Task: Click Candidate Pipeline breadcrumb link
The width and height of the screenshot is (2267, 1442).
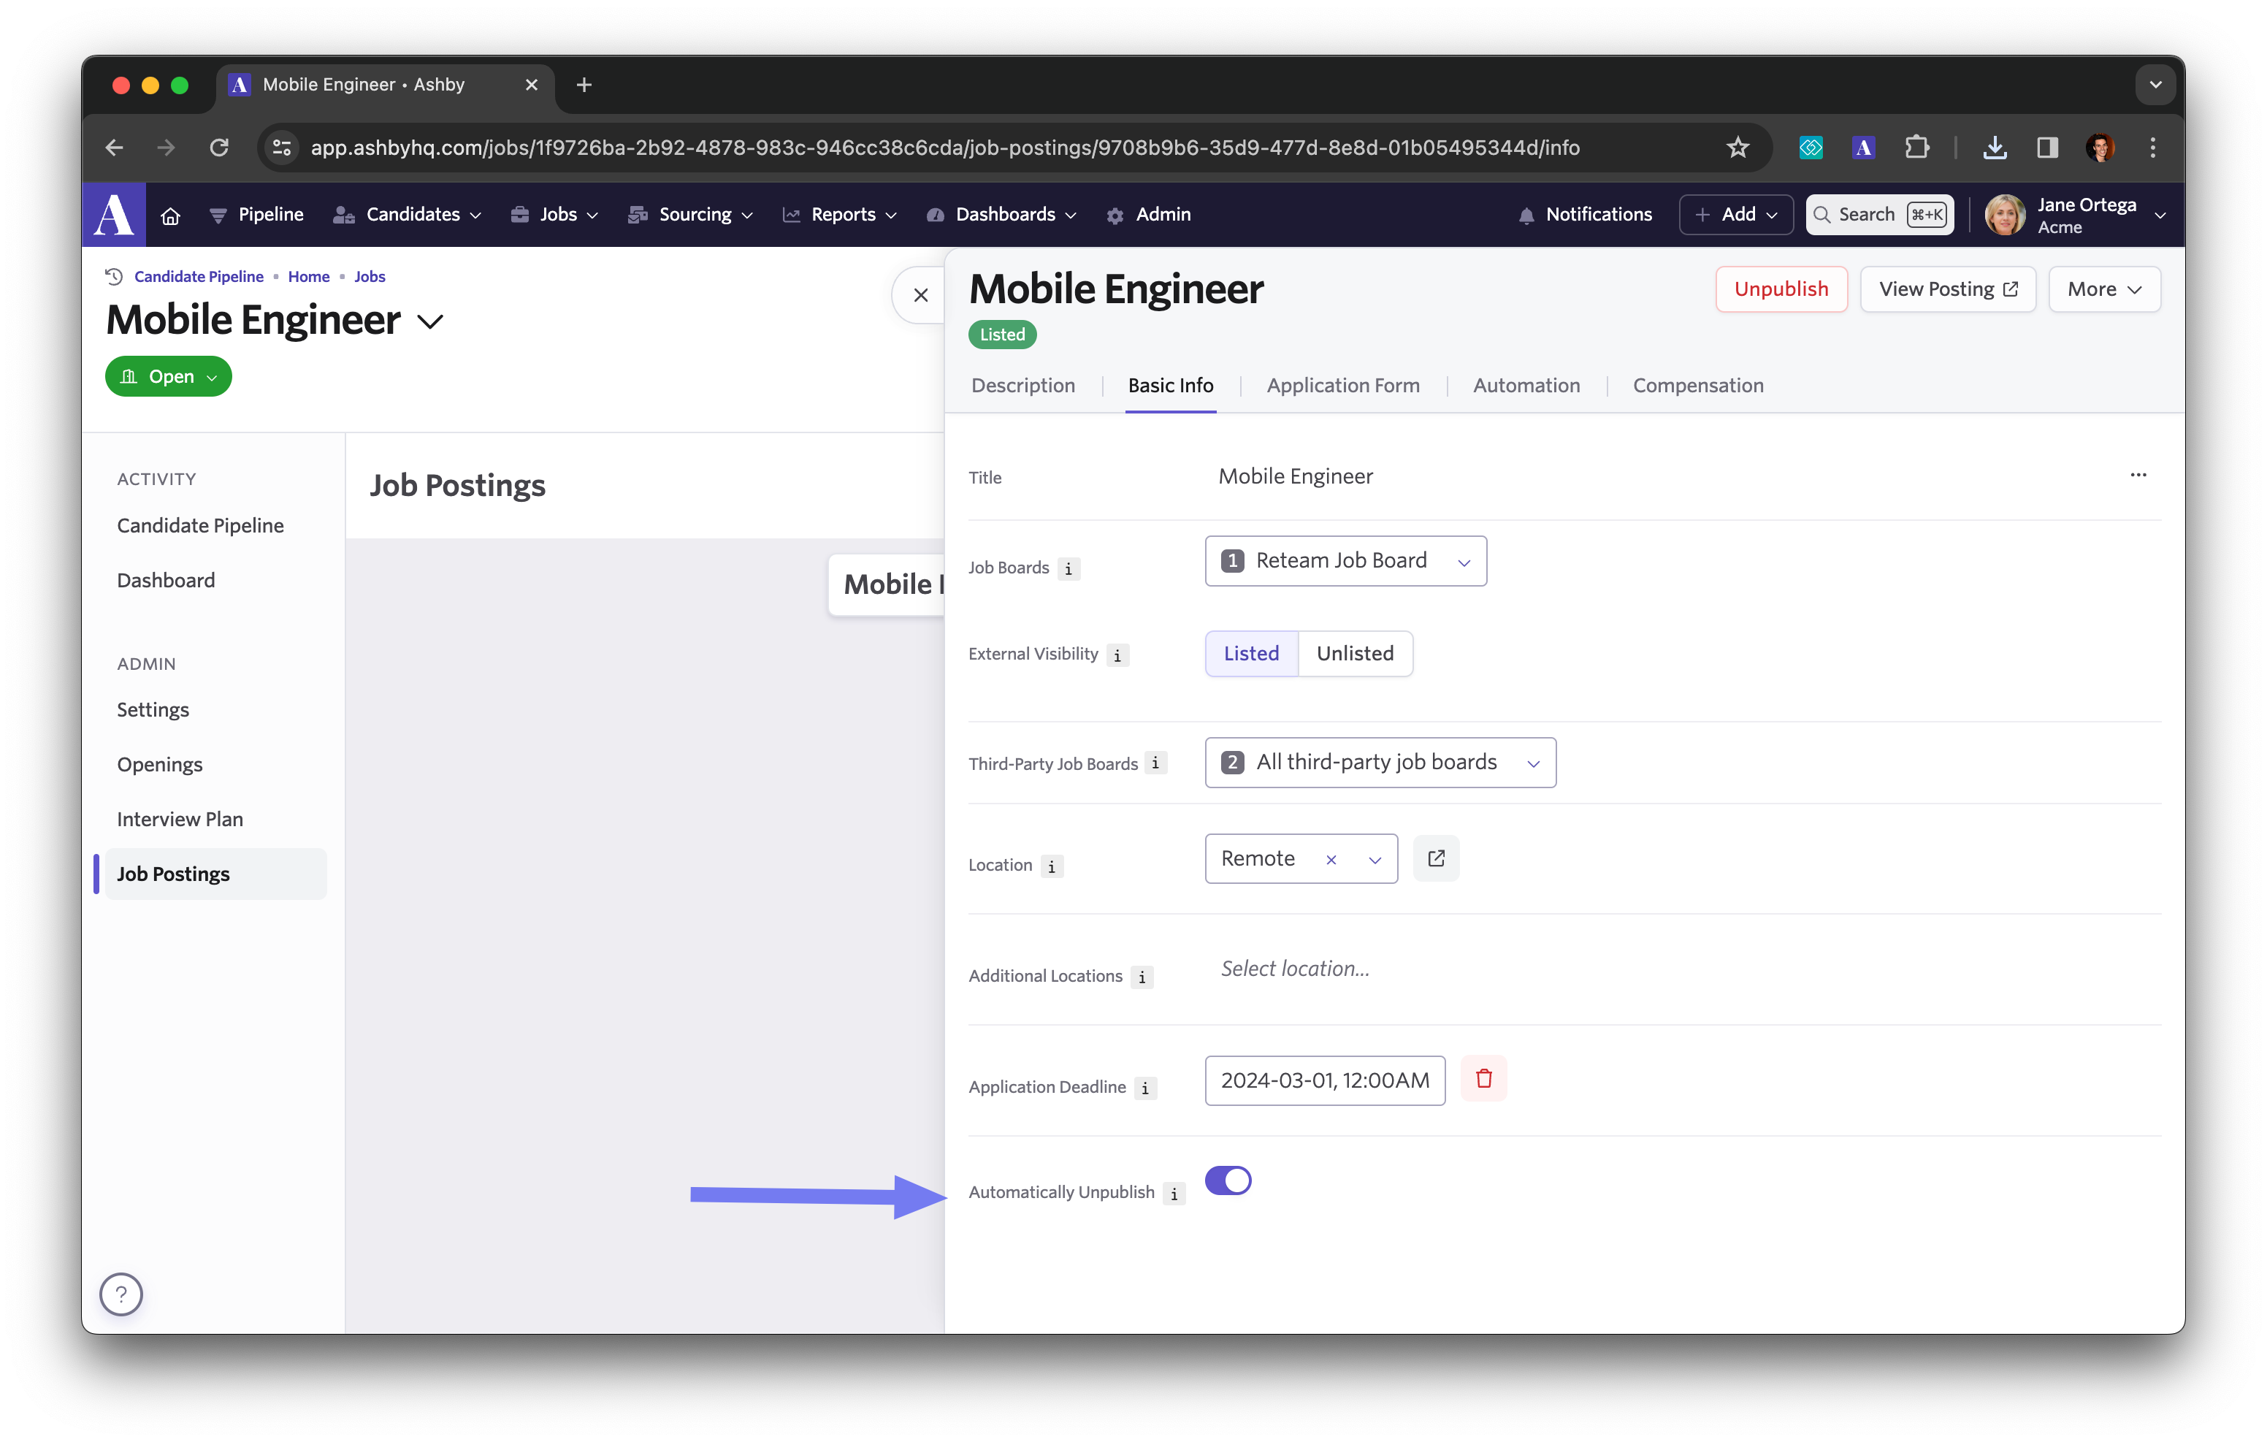Action: (x=199, y=276)
